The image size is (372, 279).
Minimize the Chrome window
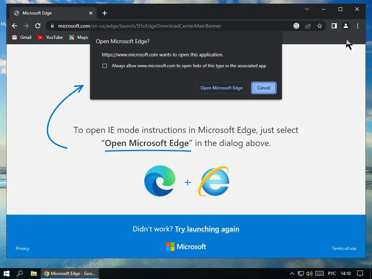pyautogui.click(x=324, y=9)
